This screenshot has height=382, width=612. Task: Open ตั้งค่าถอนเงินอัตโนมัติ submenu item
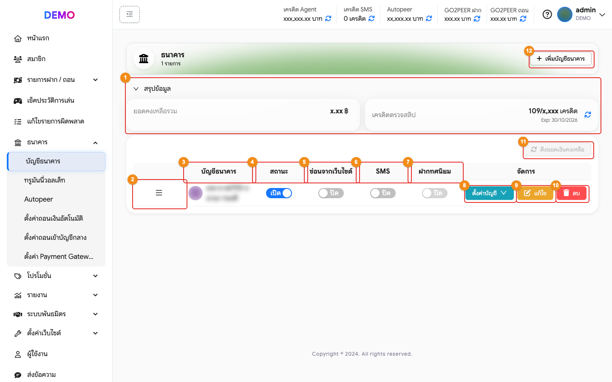(56, 219)
